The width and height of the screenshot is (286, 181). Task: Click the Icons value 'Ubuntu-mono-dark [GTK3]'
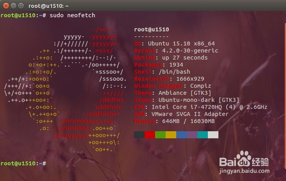[199, 100]
